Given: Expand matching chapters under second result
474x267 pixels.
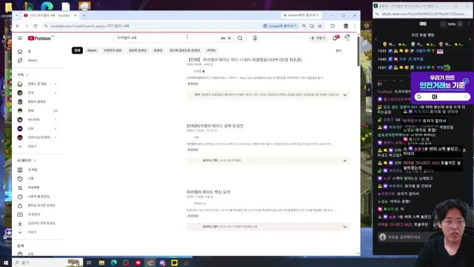Looking at the screenshot, I should point(345,160).
